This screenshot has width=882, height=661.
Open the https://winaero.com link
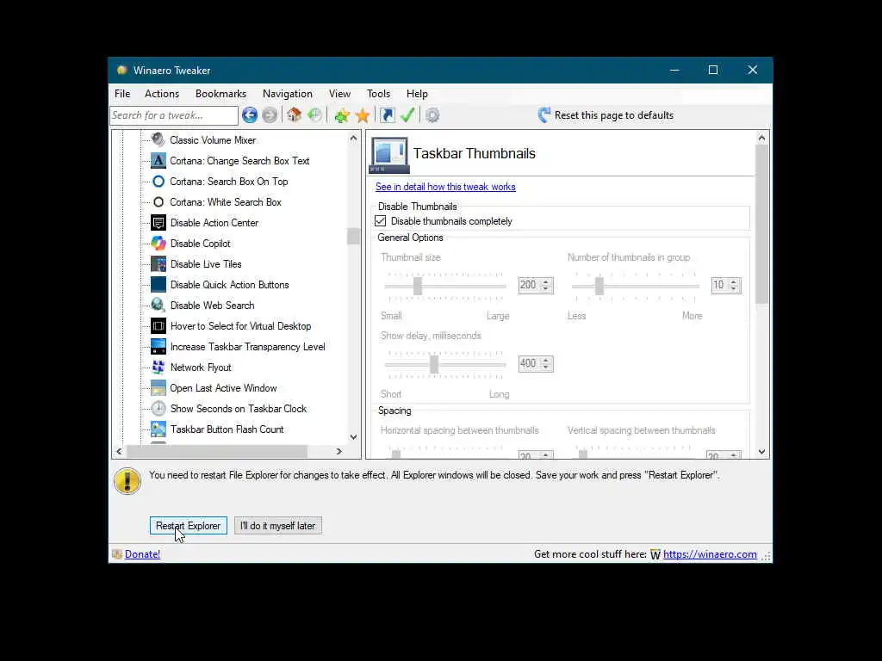point(710,554)
